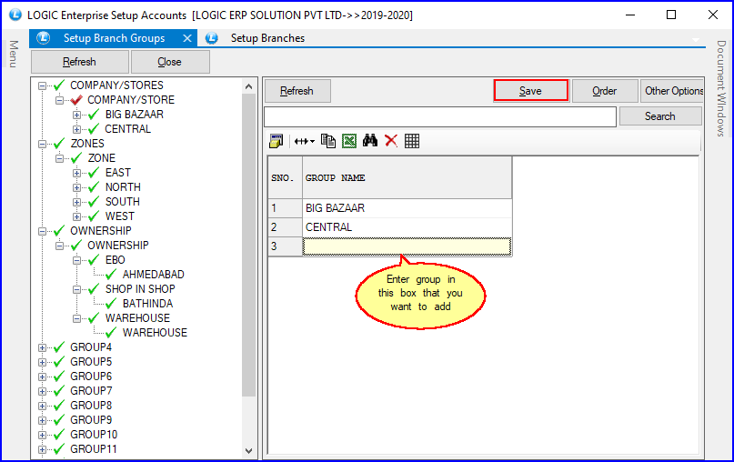Expand the NORTH zone node
The width and height of the screenshot is (734, 462).
pos(76,187)
